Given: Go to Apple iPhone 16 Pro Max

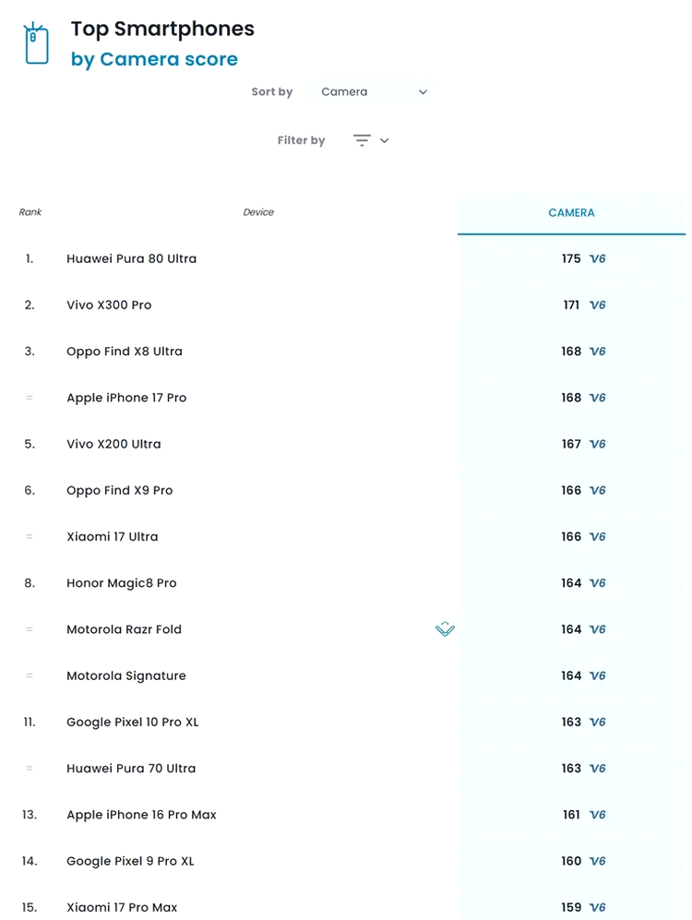Looking at the screenshot, I should tap(141, 815).
